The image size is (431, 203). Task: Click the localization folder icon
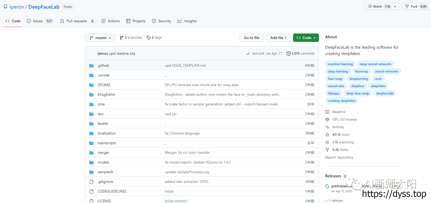point(91,133)
